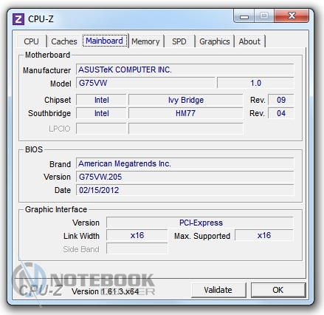Open the Caches tab
This screenshot has width=324, height=315.
click(x=64, y=41)
